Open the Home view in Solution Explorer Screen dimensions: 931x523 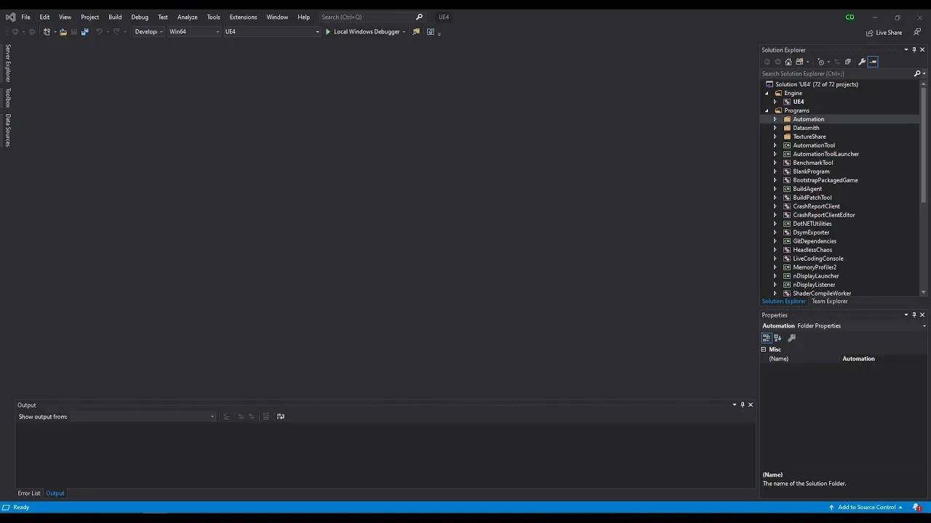coord(788,62)
